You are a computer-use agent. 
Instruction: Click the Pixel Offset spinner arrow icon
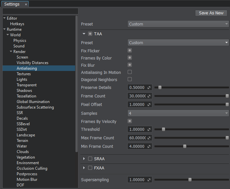click(149, 105)
